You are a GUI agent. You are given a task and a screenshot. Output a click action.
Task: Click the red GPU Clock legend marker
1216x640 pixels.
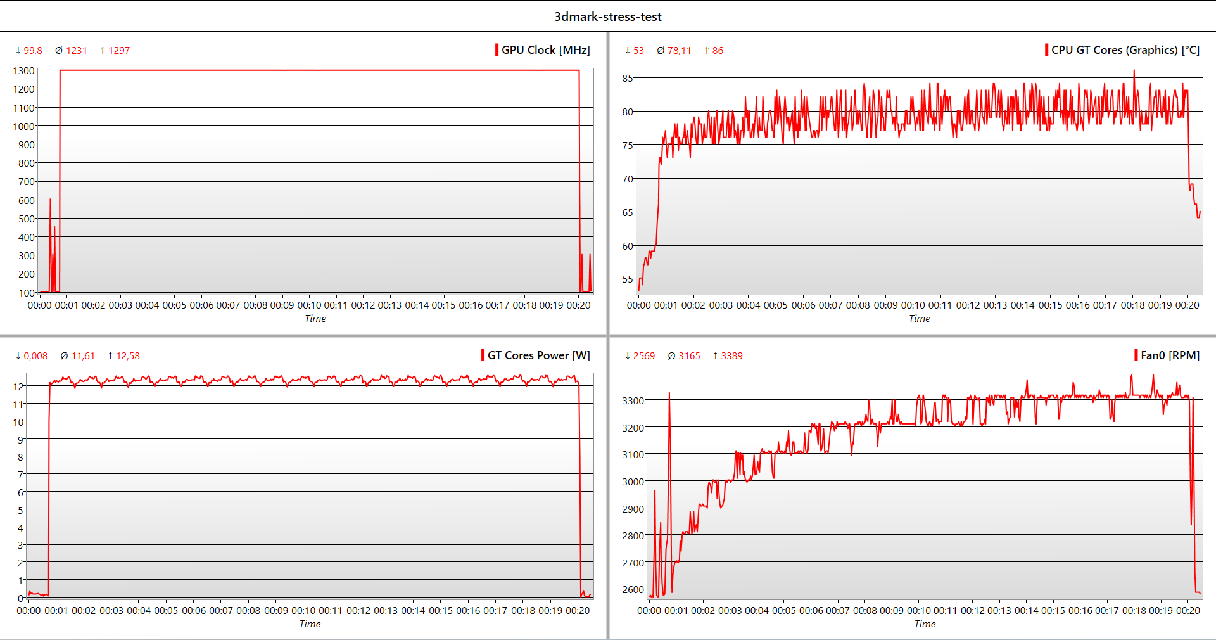pos(497,49)
